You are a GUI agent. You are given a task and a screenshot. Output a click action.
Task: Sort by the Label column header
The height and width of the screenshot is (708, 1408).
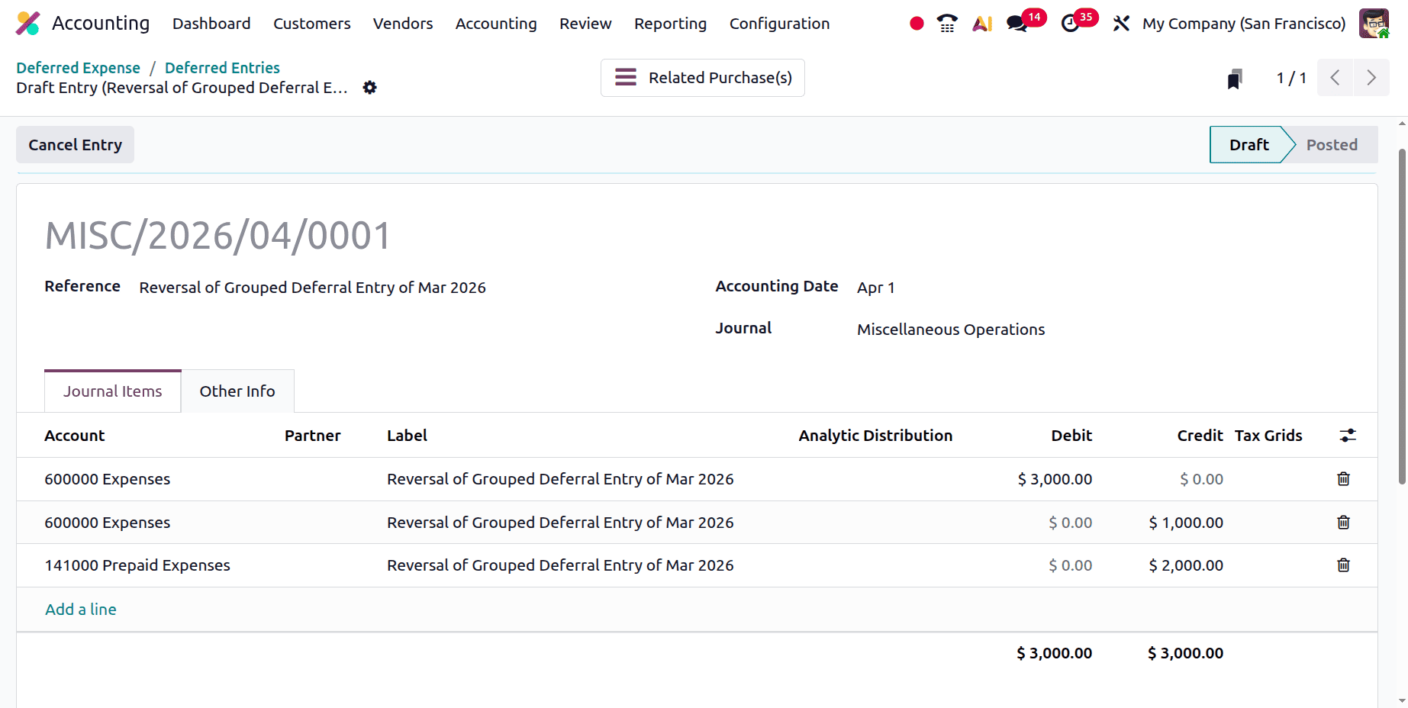[407, 436]
